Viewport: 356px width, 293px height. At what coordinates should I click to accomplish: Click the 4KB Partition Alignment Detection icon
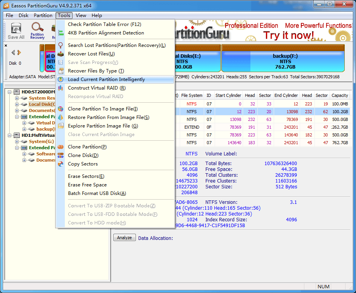(x=61, y=33)
